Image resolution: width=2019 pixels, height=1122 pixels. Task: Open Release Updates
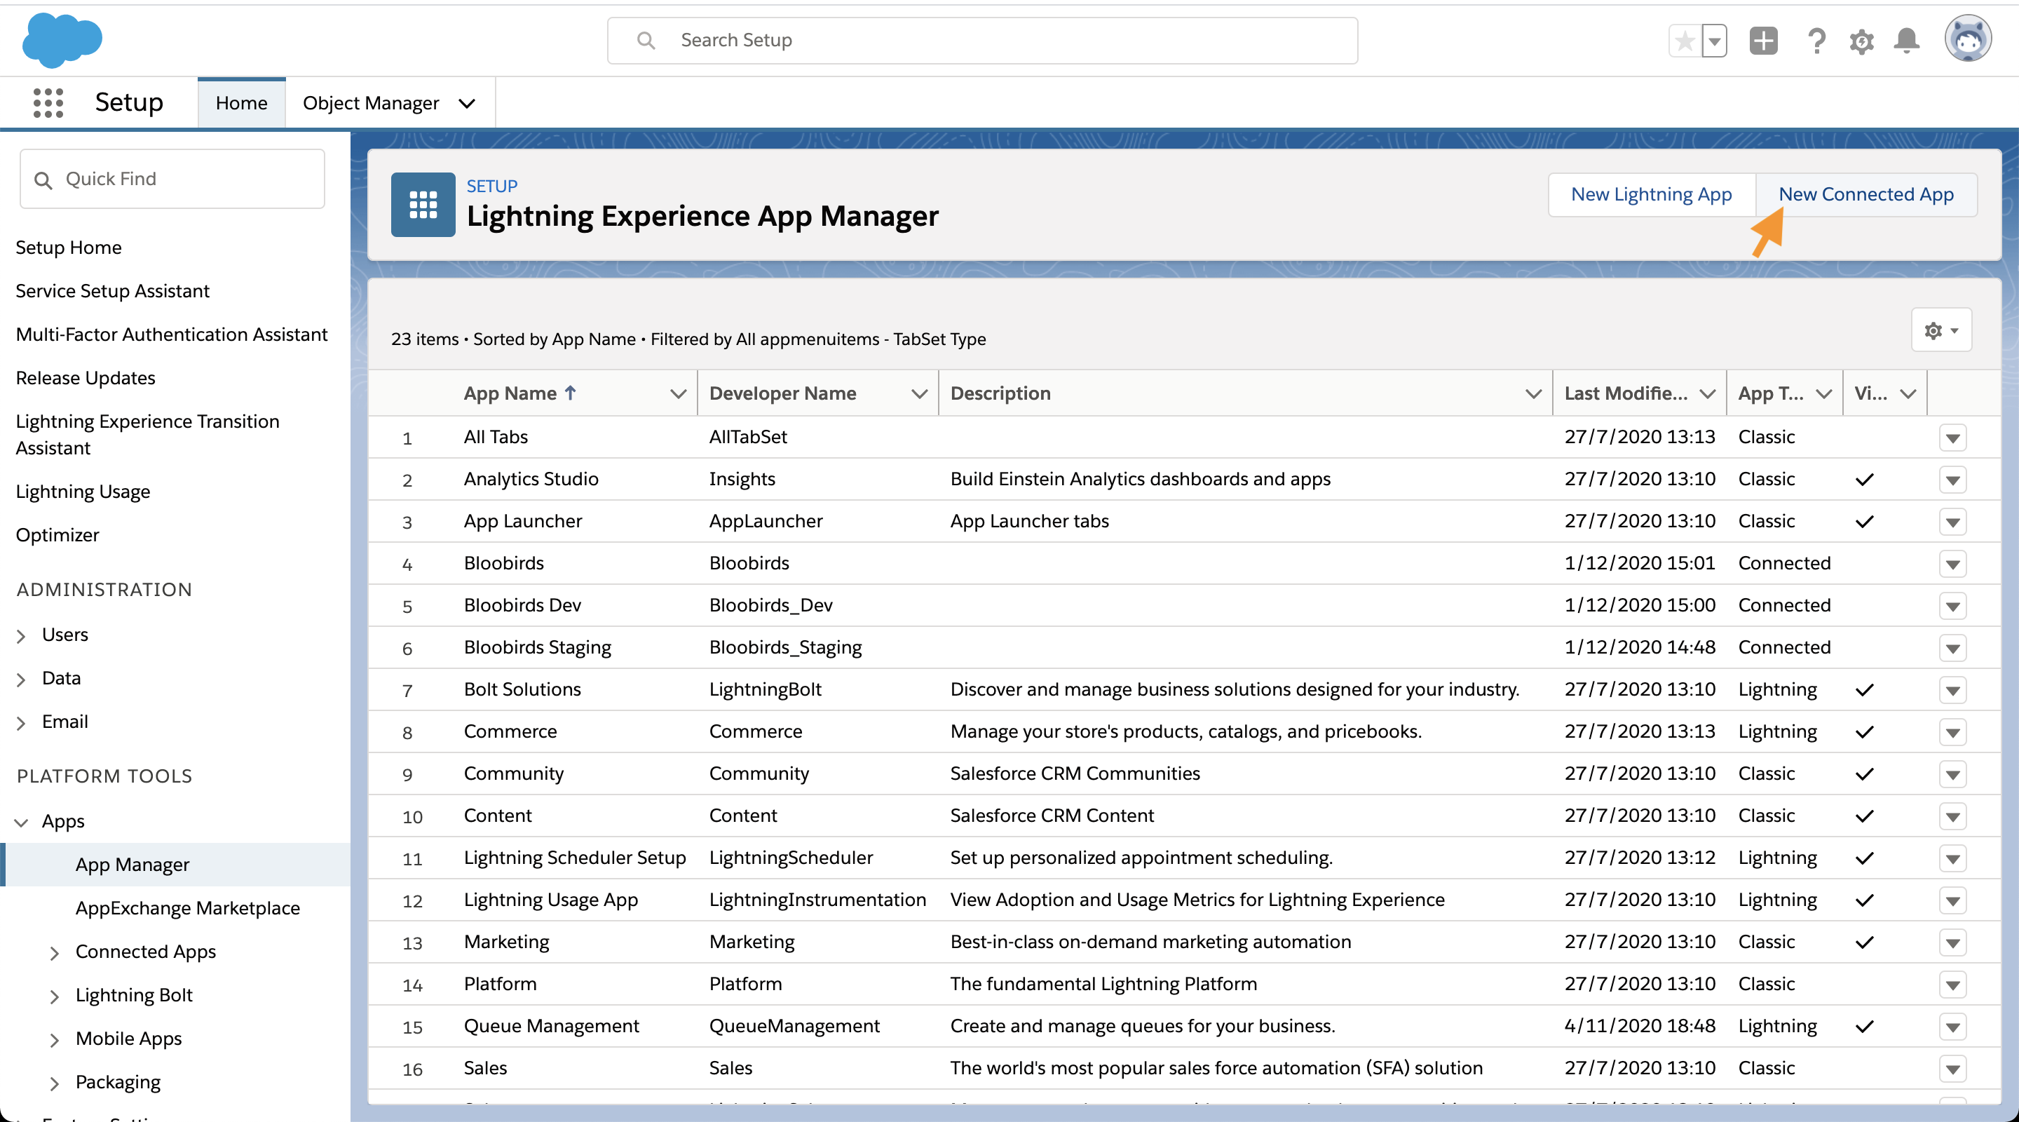coord(86,378)
